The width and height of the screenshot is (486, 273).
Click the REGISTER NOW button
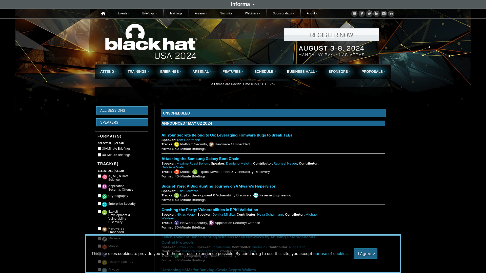[x=332, y=35]
